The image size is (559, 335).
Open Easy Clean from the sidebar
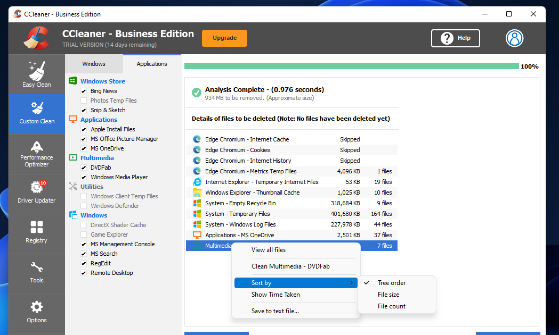click(x=37, y=74)
